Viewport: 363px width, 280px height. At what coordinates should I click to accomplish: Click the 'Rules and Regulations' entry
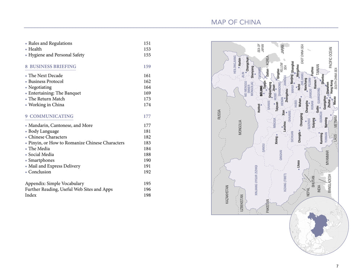click(x=50, y=43)
